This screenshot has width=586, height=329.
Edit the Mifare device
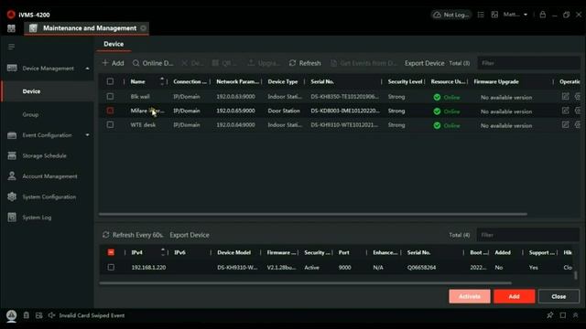coord(565,111)
